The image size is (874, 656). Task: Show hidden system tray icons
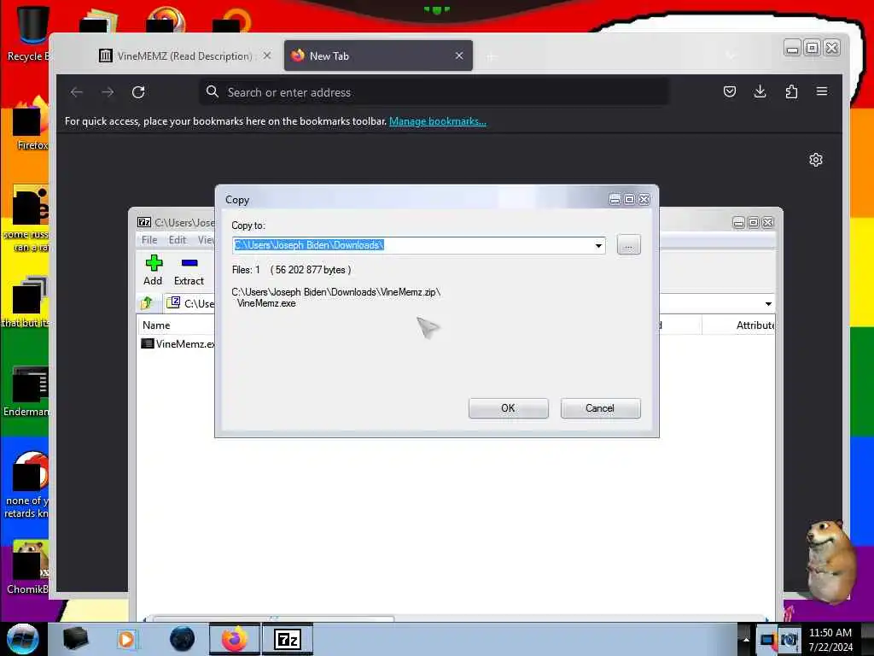click(746, 639)
